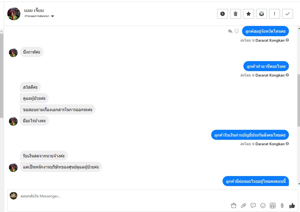This screenshot has height=212, width=300.
Task: Mark conversation as unread envelope icon
Action: (262, 14)
